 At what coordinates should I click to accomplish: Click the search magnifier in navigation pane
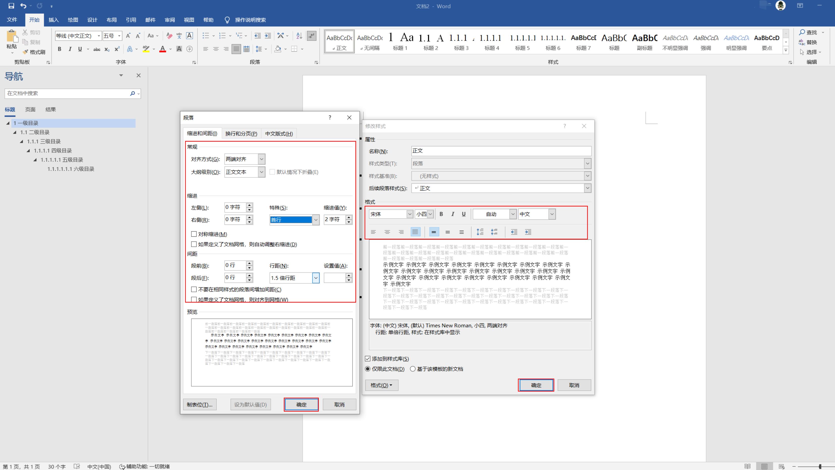(132, 93)
